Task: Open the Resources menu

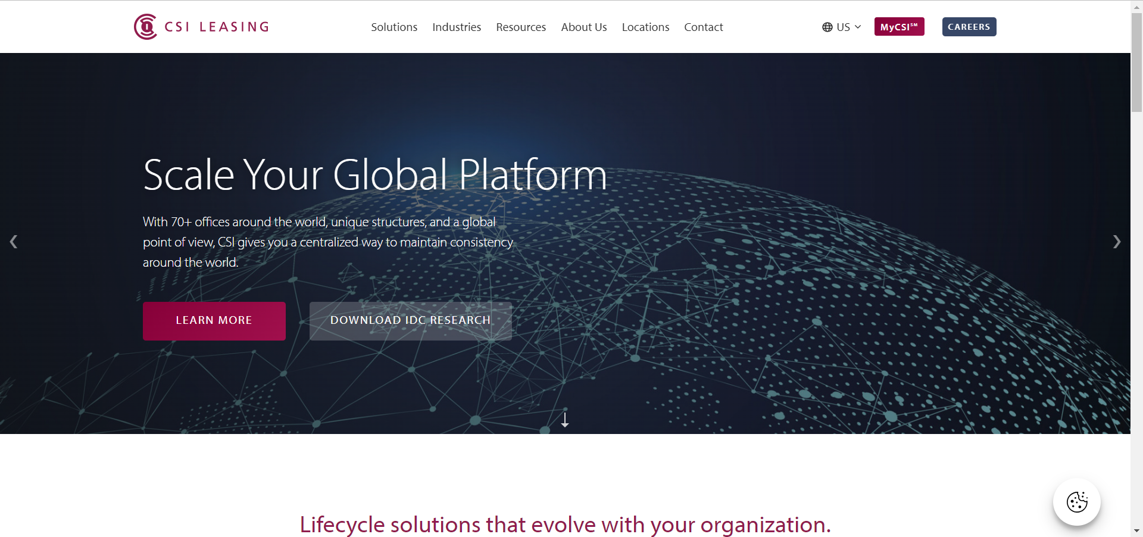Action: coord(521,27)
